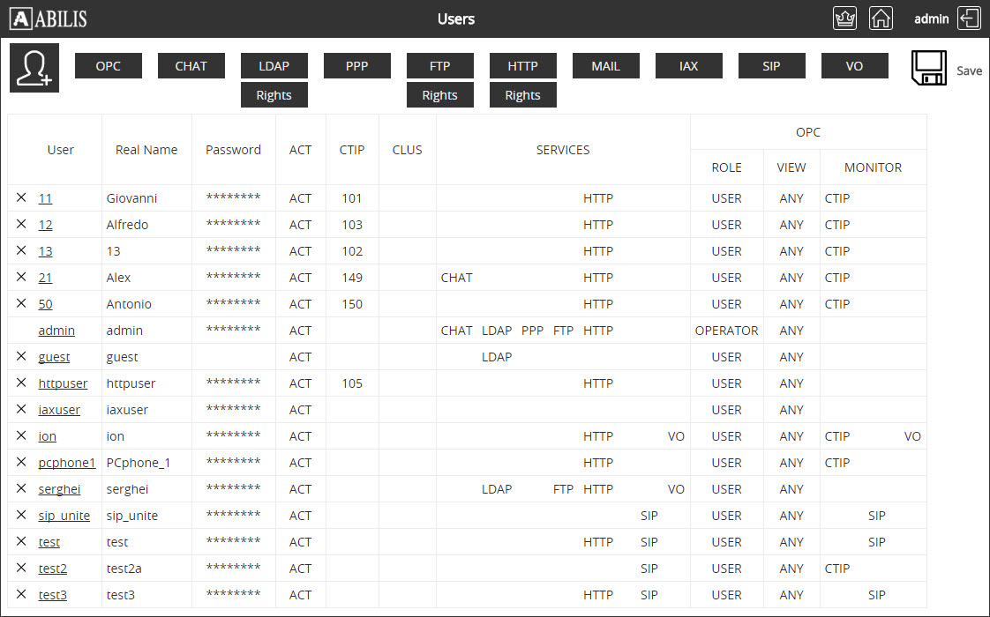Click the Rights button under FTP
990x617 pixels.
439,95
